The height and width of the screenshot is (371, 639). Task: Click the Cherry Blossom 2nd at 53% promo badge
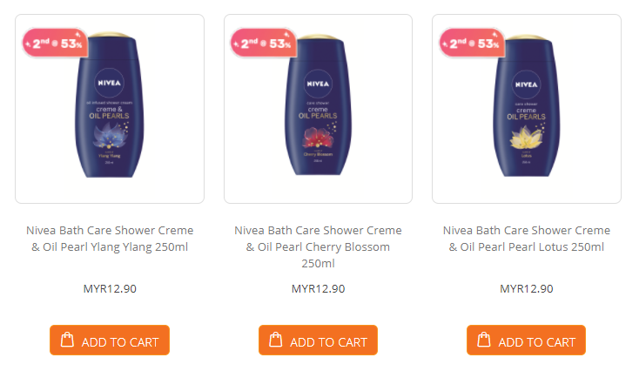pyautogui.click(x=261, y=43)
